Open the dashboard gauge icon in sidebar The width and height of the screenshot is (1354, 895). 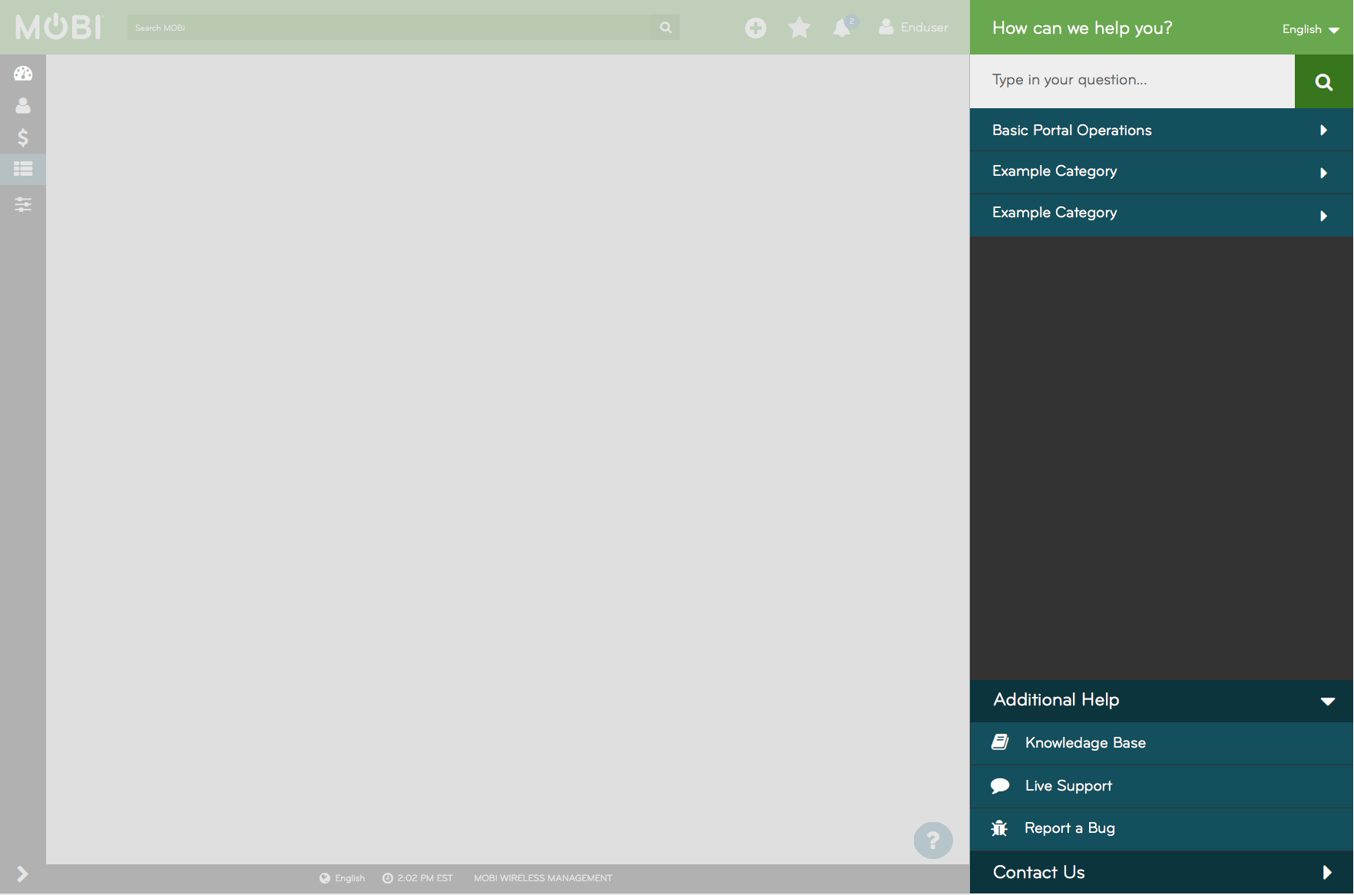tap(23, 73)
